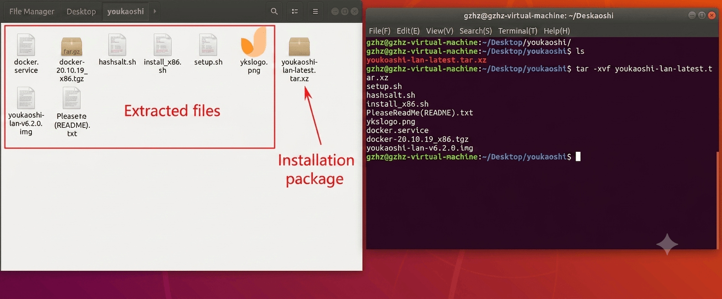Image resolution: width=722 pixels, height=299 pixels.
Task: Go to Desktop in the path bar
Action: coord(81,11)
